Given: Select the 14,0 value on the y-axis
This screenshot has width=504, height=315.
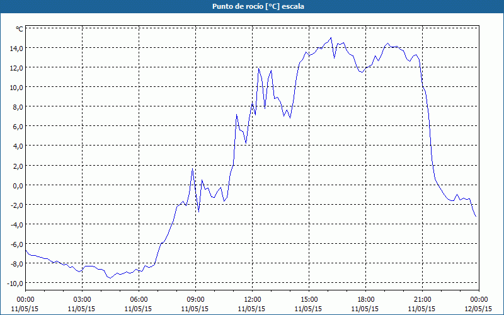Looking at the screenshot, I should pos(17,49).
